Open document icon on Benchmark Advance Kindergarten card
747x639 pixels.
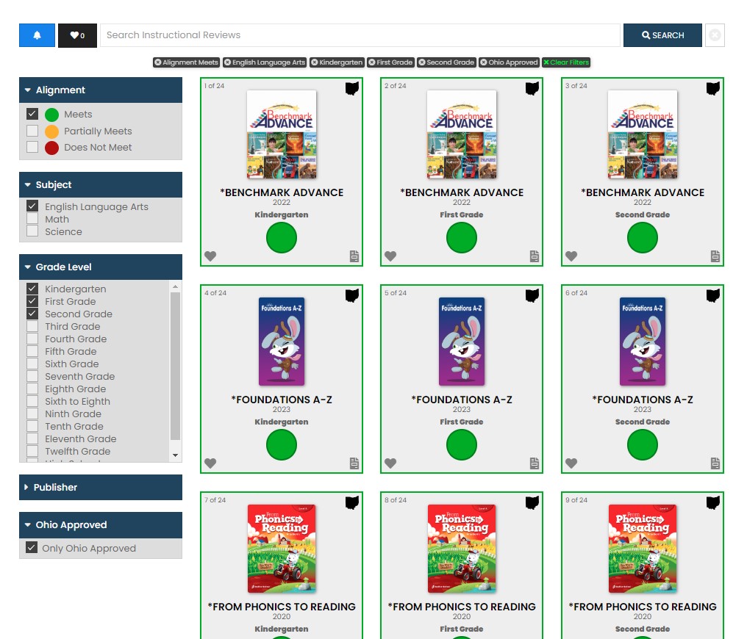354,256
